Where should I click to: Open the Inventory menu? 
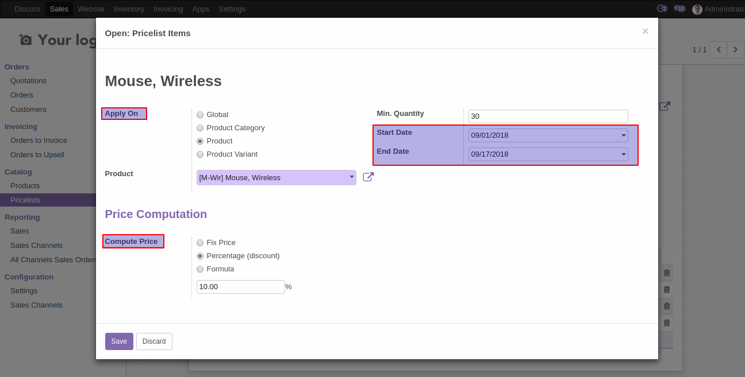[129, 9]
